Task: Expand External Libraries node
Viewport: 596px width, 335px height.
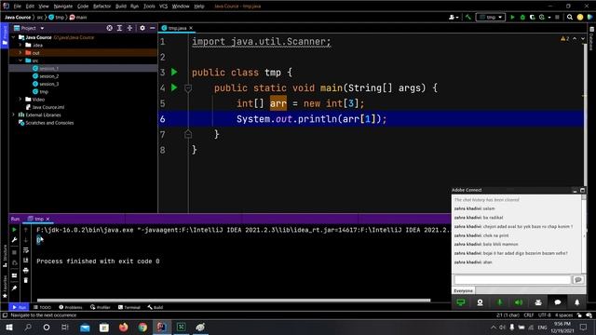Action: coord(14,114)
